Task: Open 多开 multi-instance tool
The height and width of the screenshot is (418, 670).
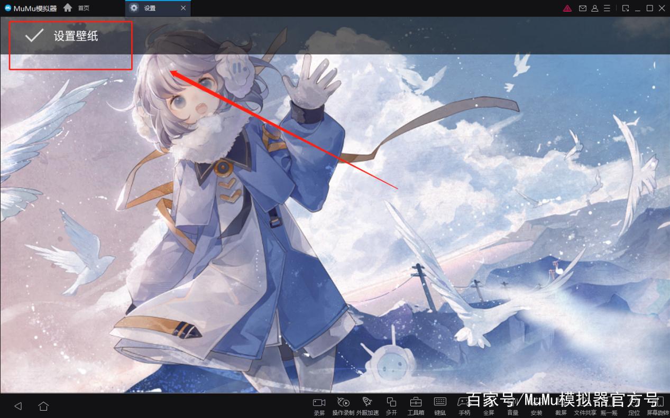Action: (391, 406)
